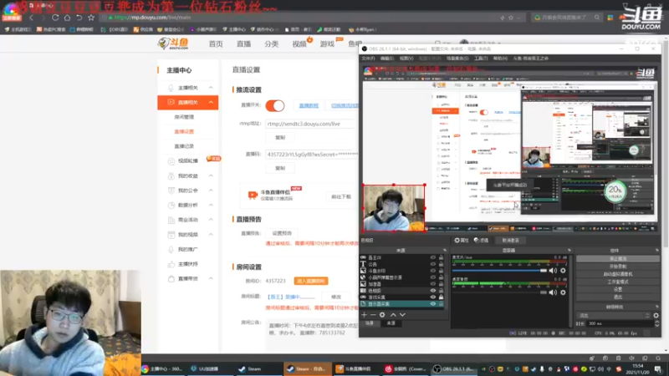Add a new source with the plus icon in OBS
Image resolution: width=669 pixels, height=376 pixels.
364,315
